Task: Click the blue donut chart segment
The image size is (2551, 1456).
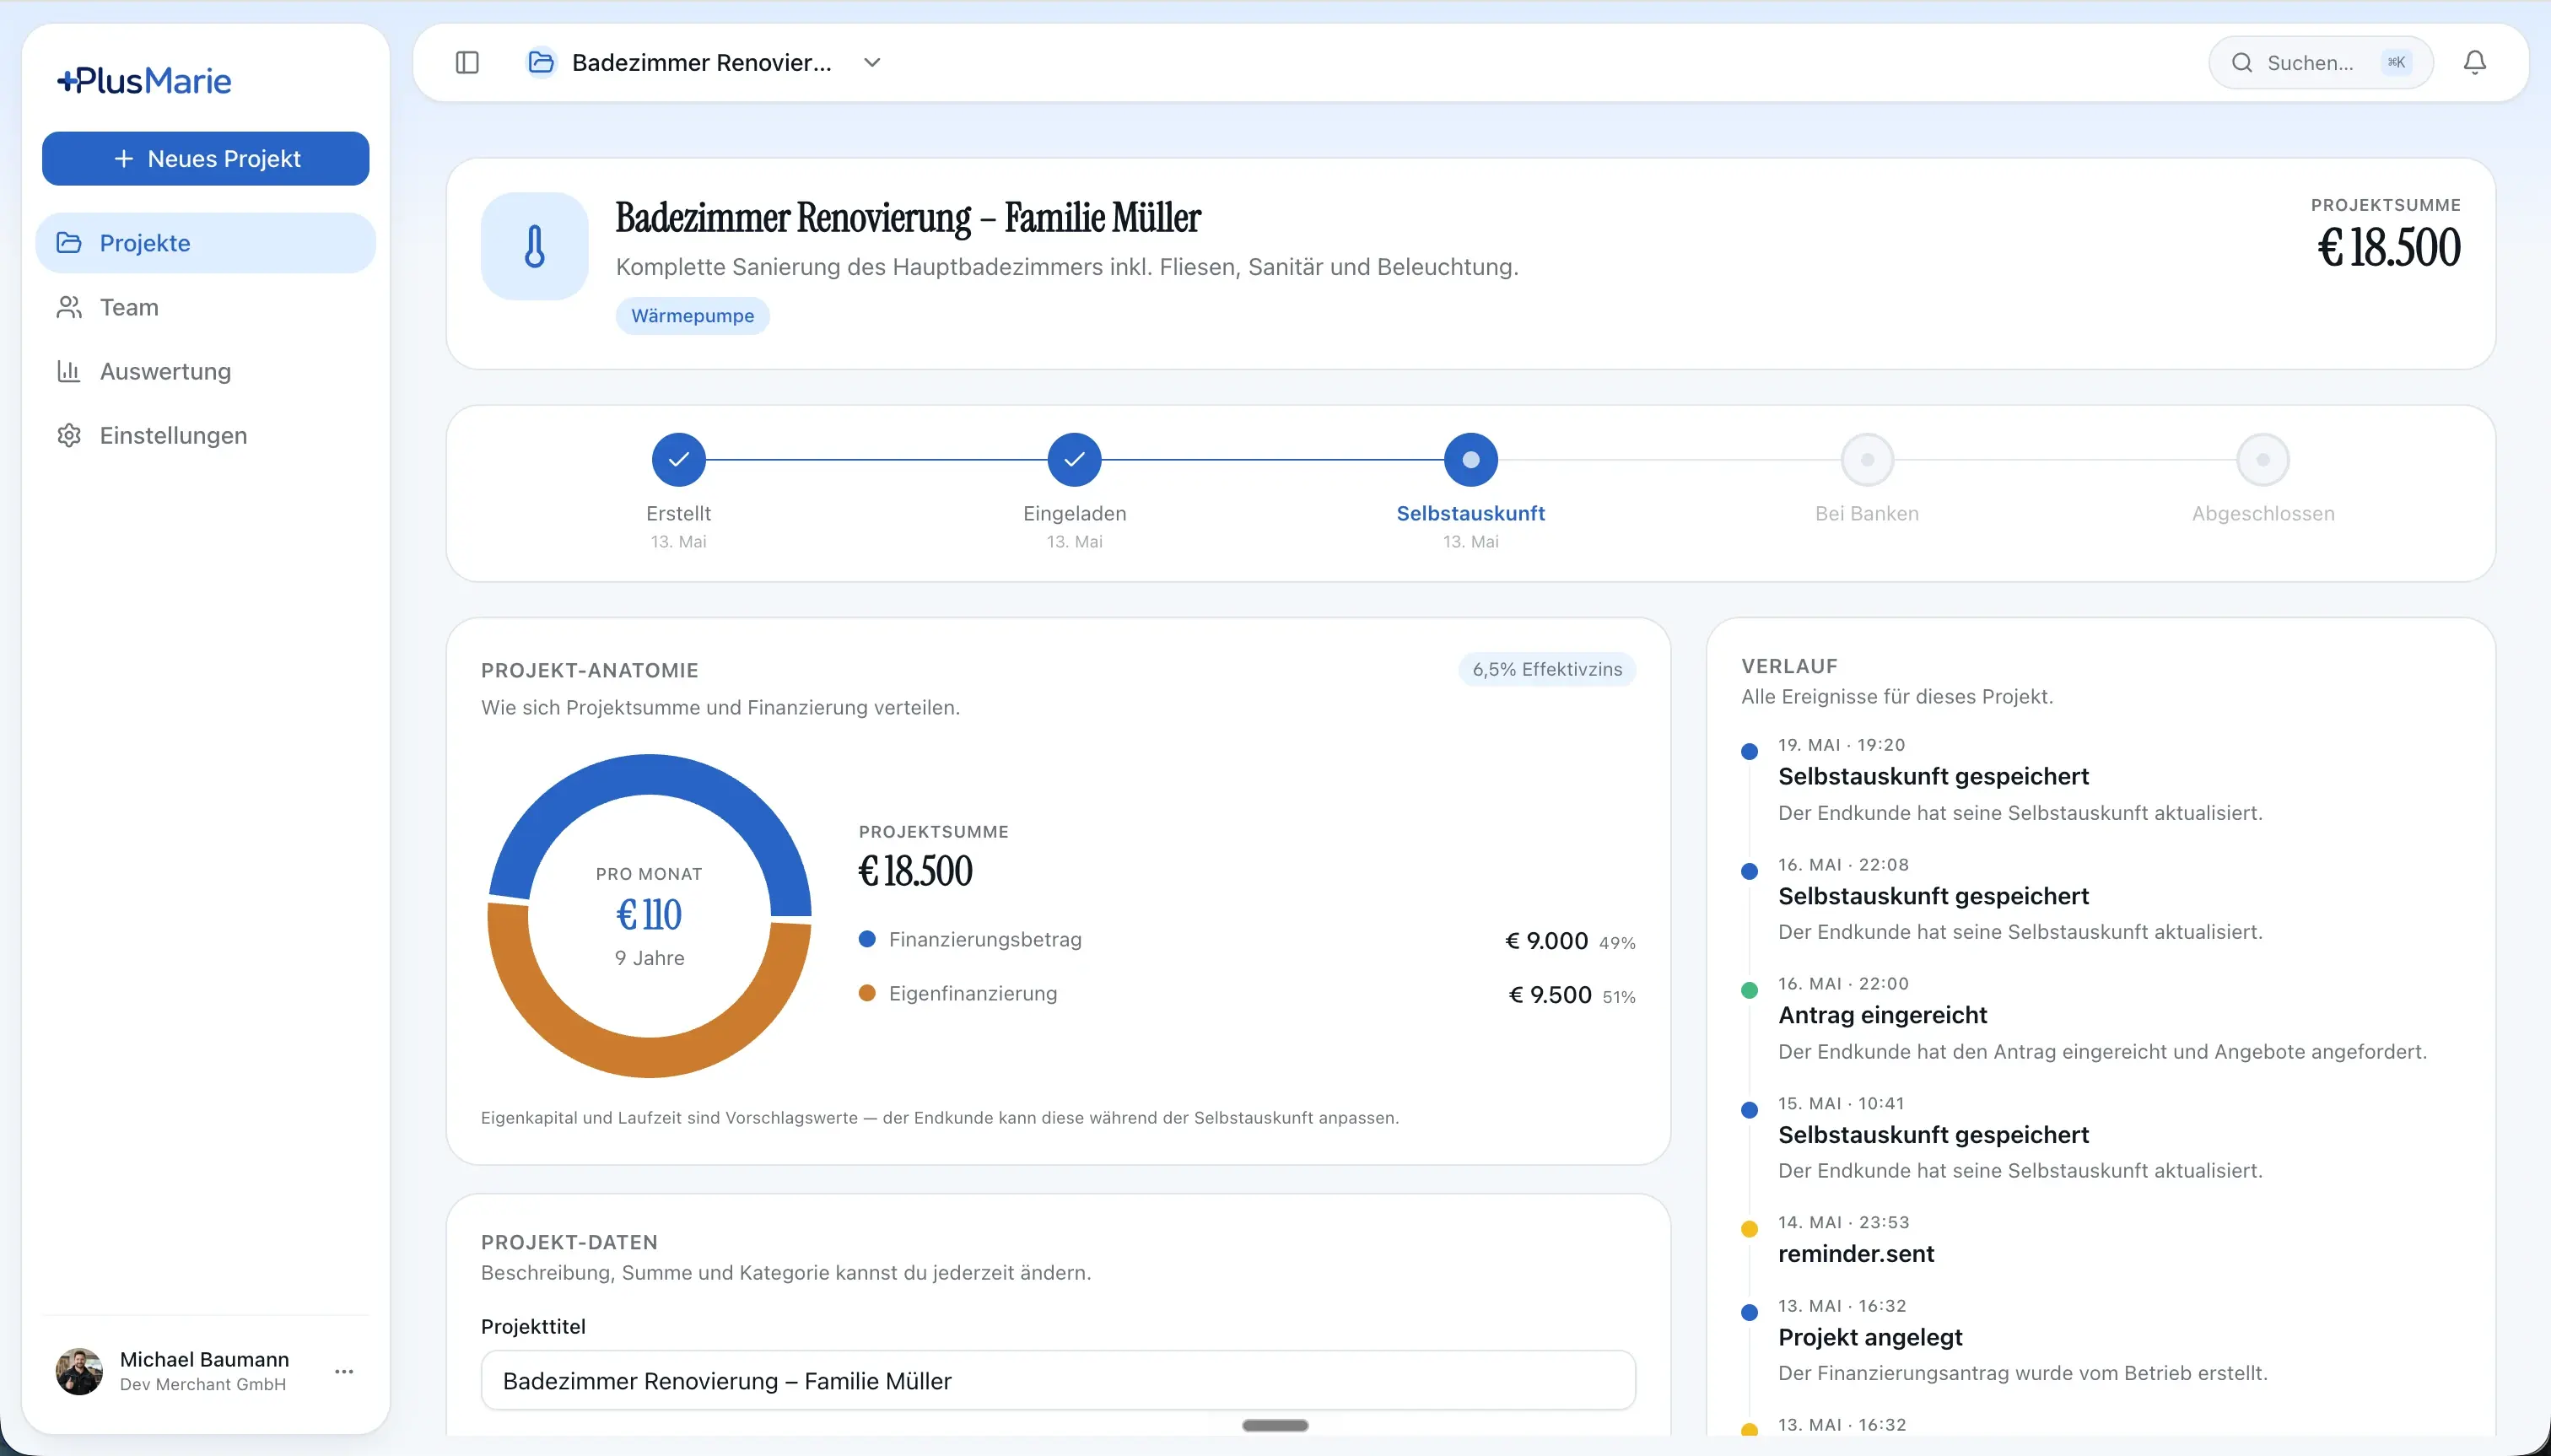Action: 649,774
